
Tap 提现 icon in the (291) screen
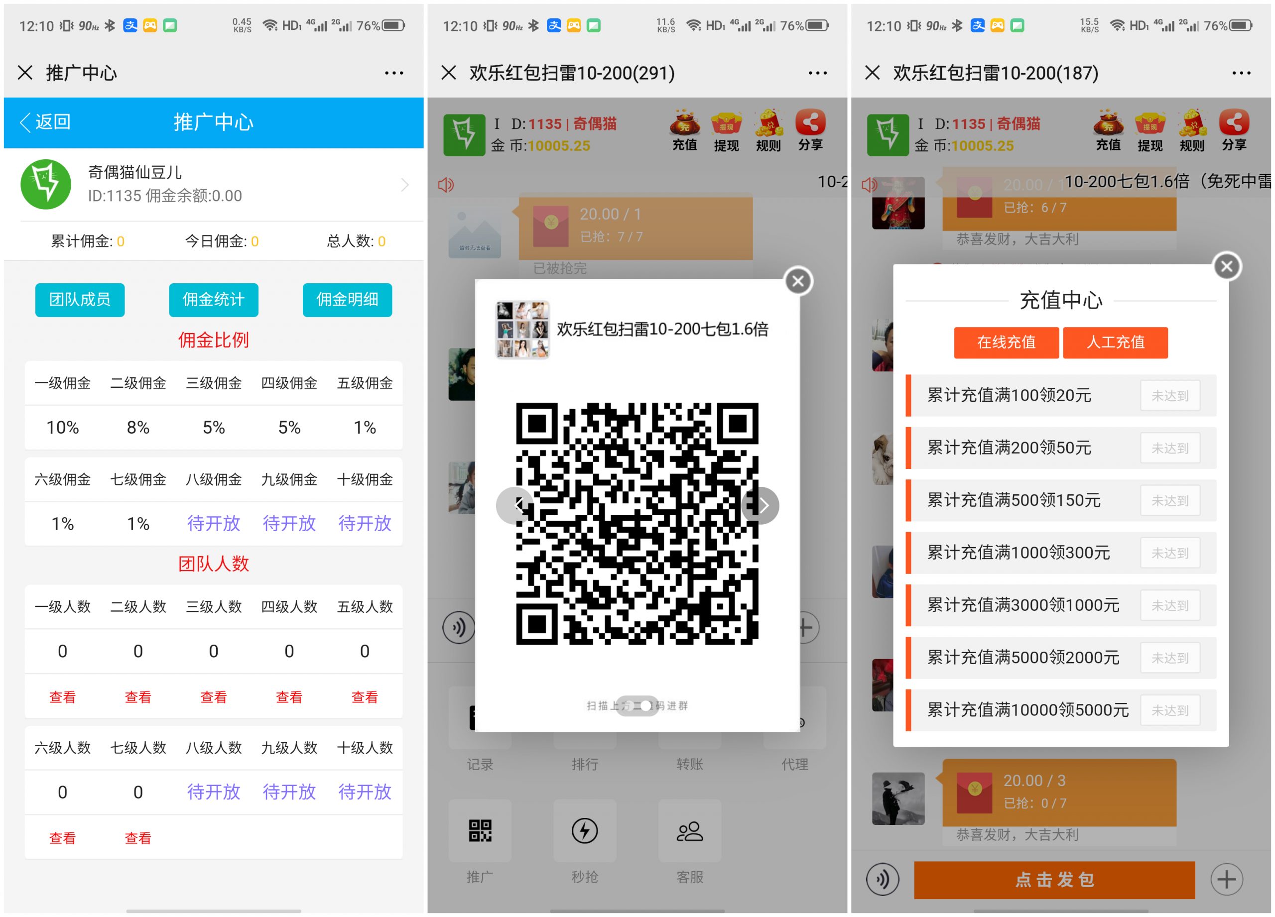(726, 130)
